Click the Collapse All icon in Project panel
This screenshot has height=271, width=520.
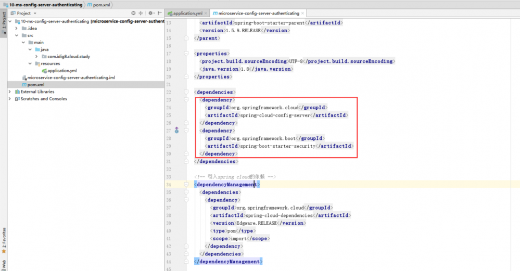click(x=141, y=13)
